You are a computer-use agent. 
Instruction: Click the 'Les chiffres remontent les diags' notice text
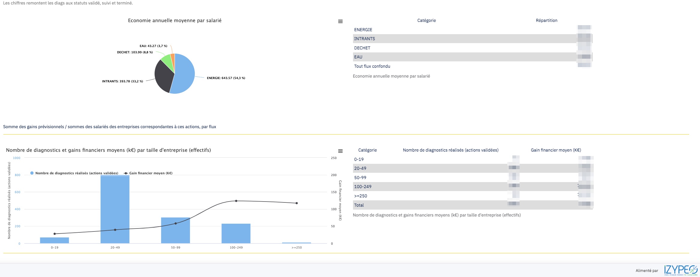pyautogui.click(x=68, y=3)
